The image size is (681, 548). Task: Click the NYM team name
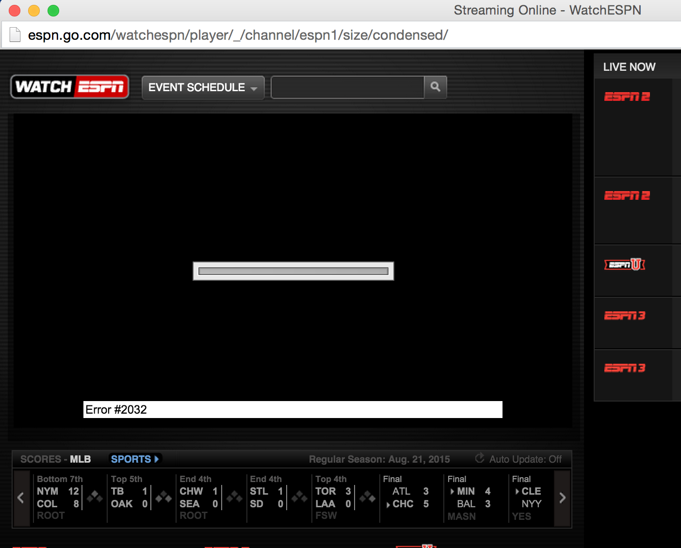click(48, 491)
